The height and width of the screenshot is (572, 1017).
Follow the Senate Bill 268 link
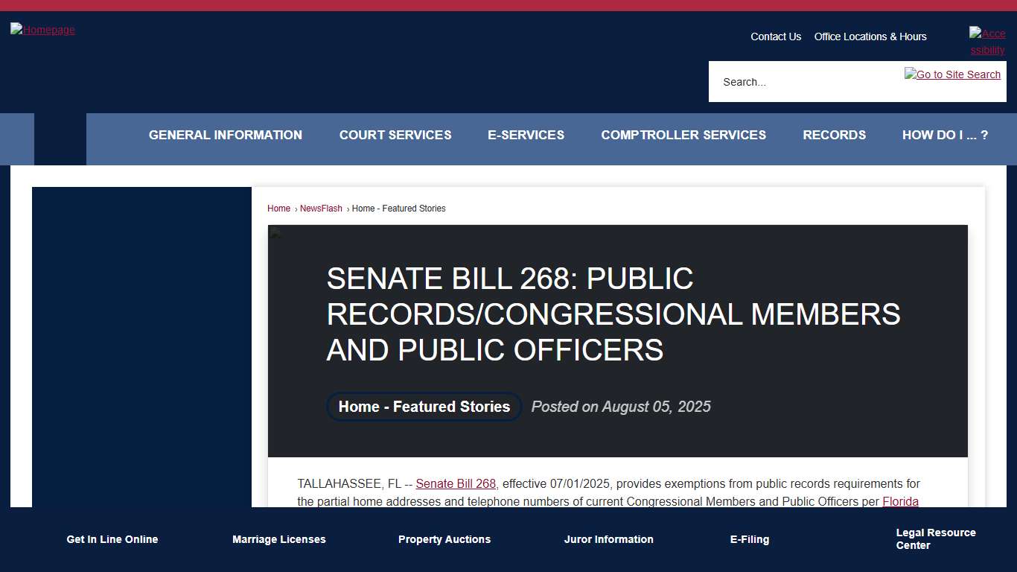(455, 483)
